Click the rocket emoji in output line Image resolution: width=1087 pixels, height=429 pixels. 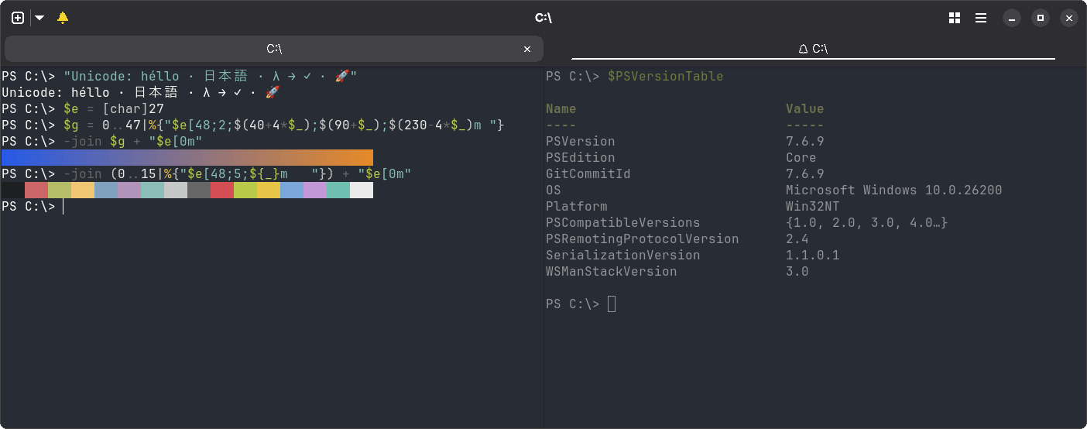272,93
